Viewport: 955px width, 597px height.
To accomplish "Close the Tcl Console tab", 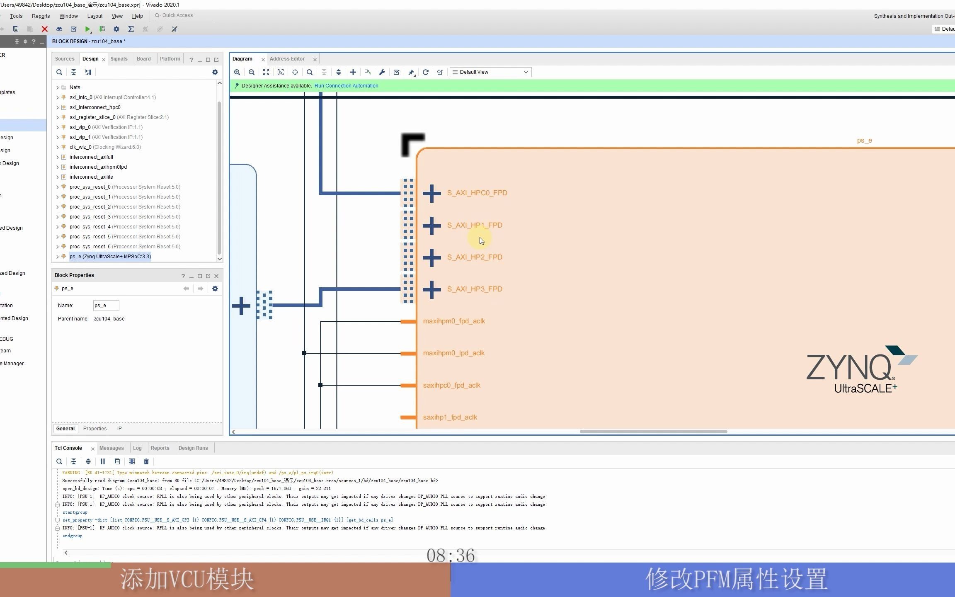I will (92, 449).
